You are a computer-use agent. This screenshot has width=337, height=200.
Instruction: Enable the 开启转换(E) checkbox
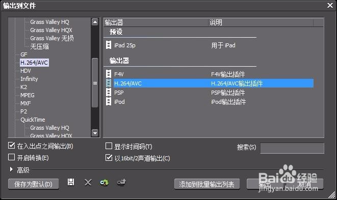tap(11, 157)
